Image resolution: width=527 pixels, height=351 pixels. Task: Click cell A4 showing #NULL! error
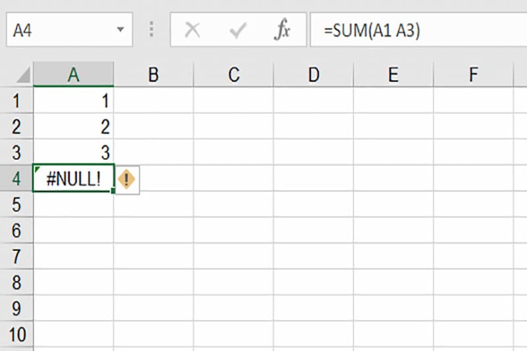click(x=73, y=179)
